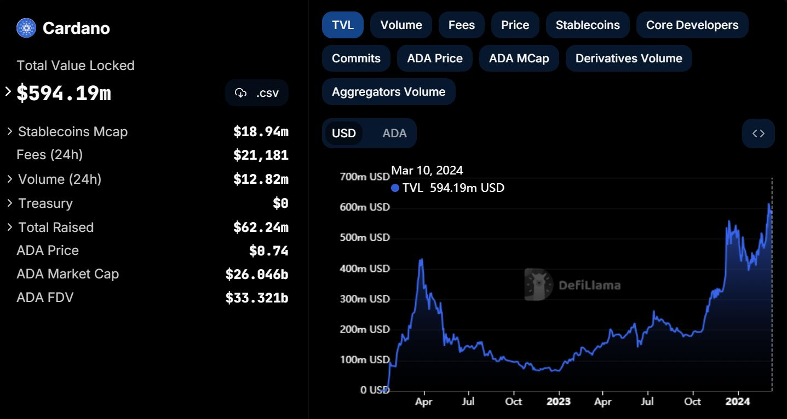Click the $0.74 ADA price value
The width and height of the screenshot is (787, 419).
pos(268,251)
